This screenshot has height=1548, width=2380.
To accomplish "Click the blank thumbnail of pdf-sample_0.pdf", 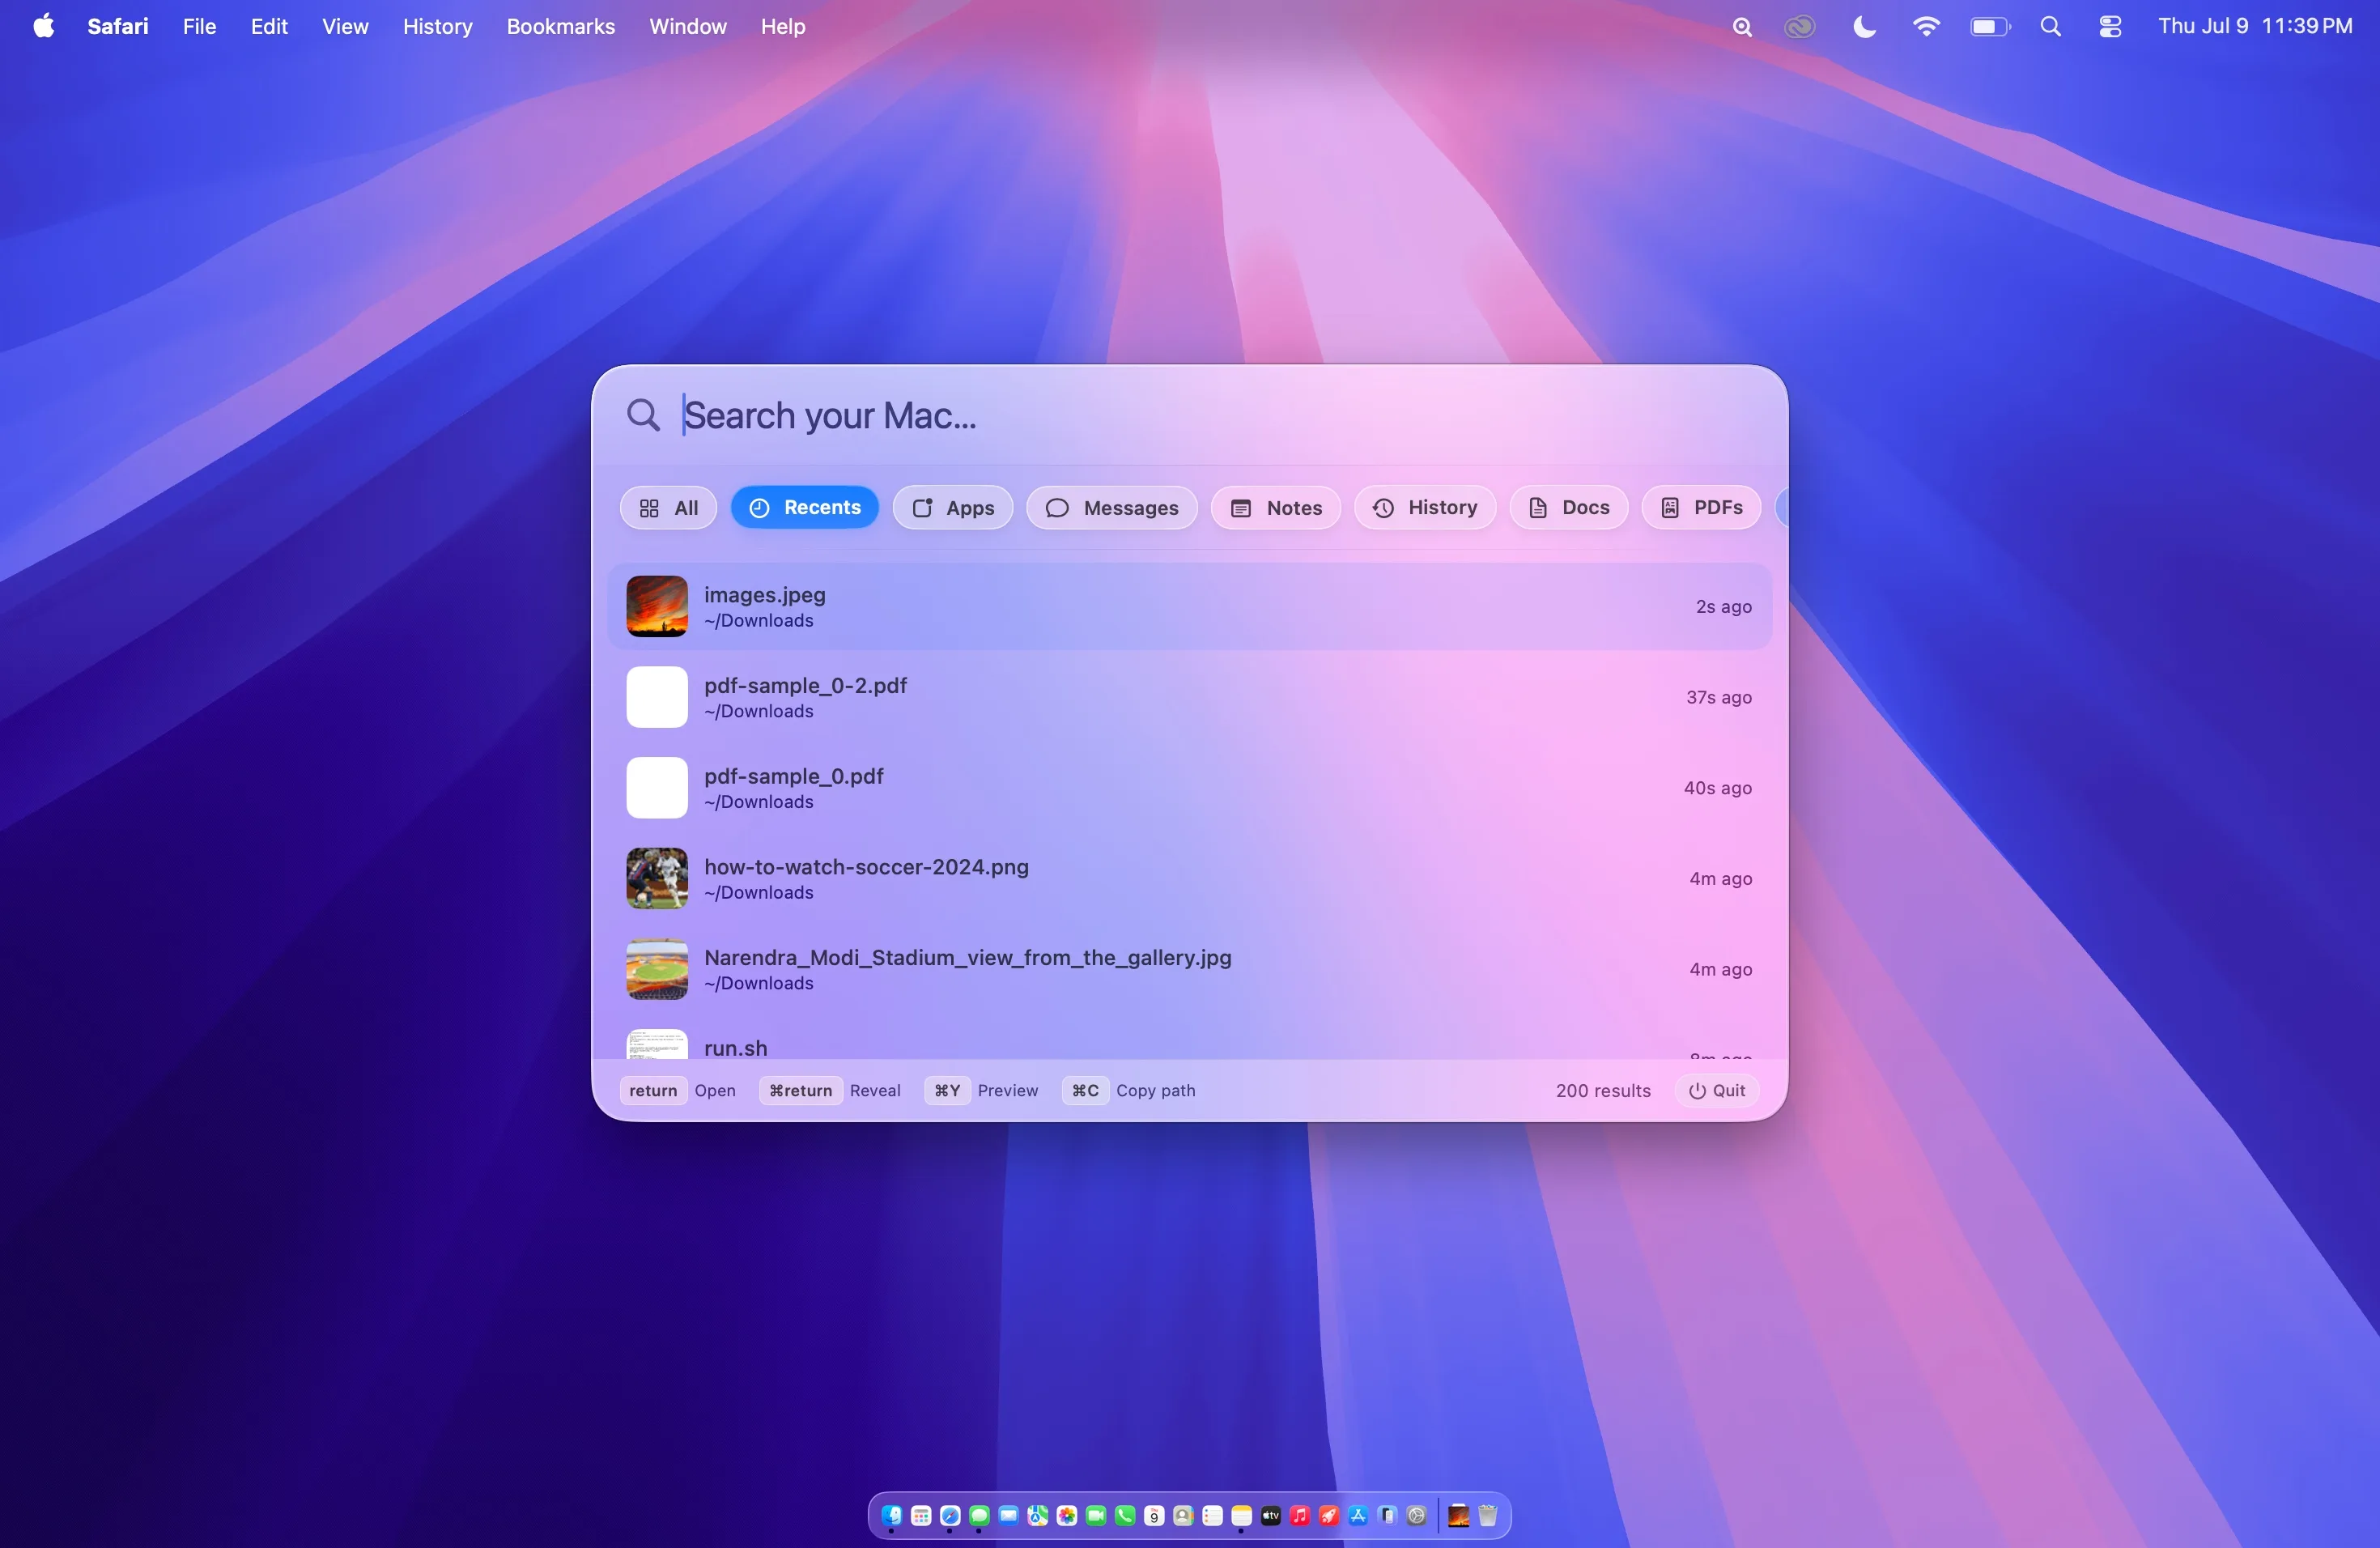I will [657, 788].
